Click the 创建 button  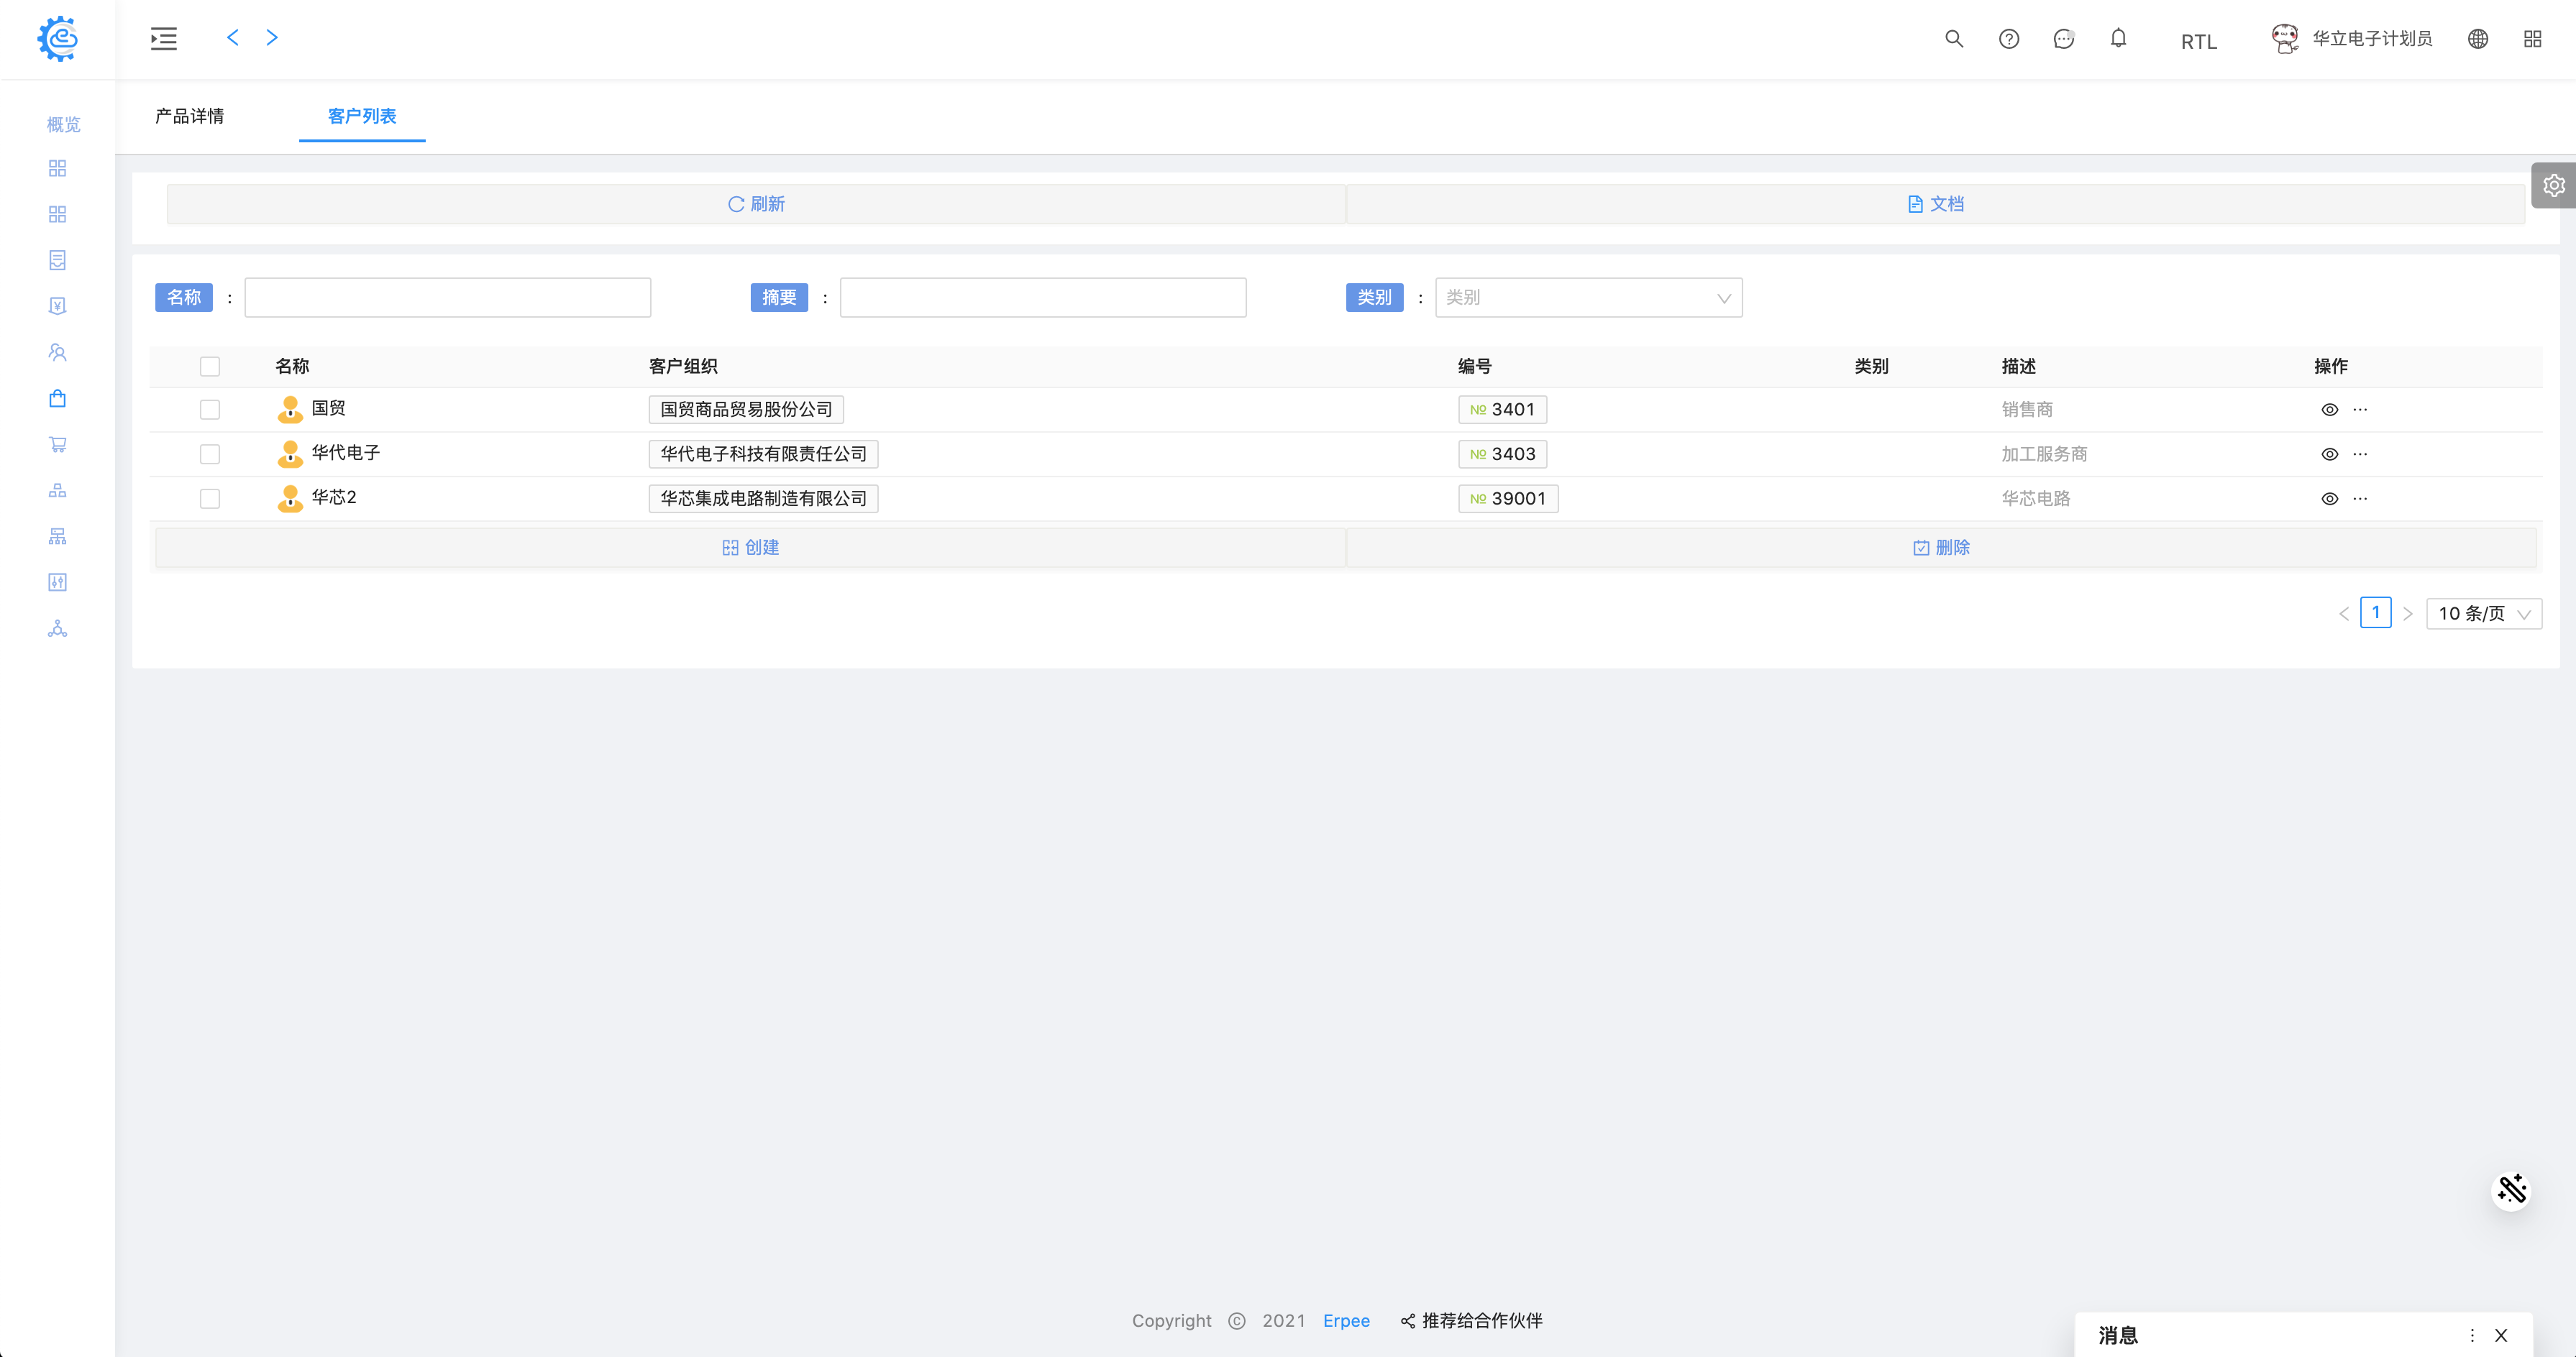751,548
